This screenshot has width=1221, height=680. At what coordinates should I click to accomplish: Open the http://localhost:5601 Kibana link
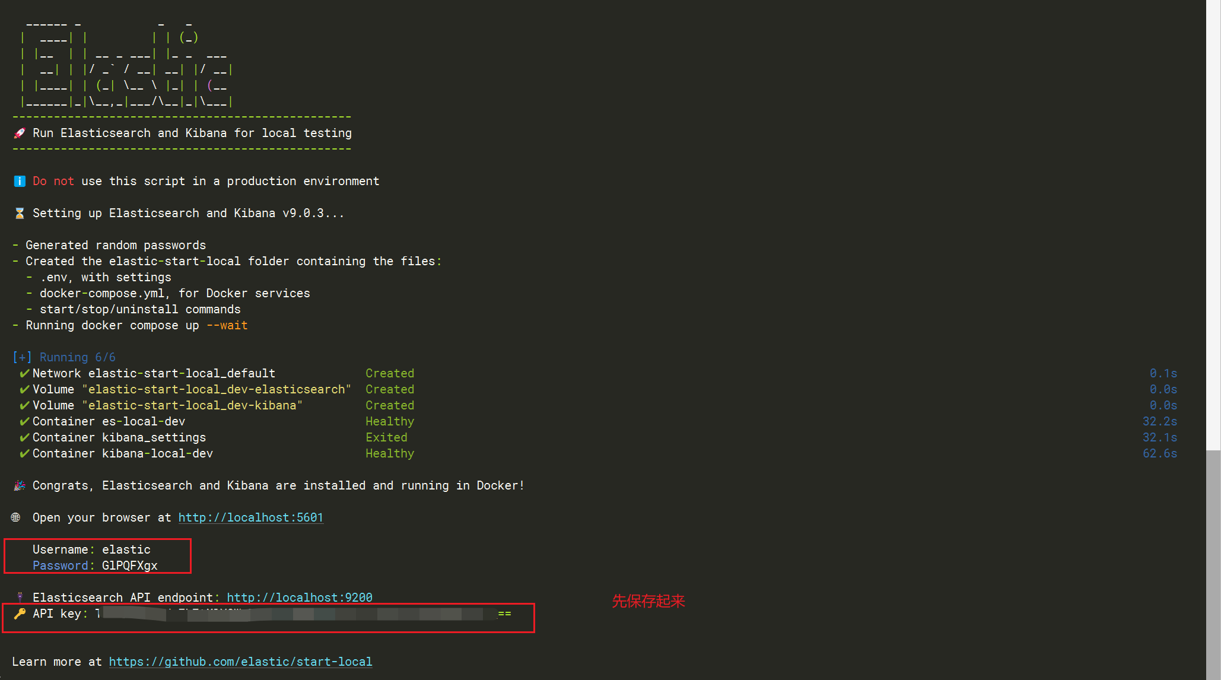tap(251, 517)
